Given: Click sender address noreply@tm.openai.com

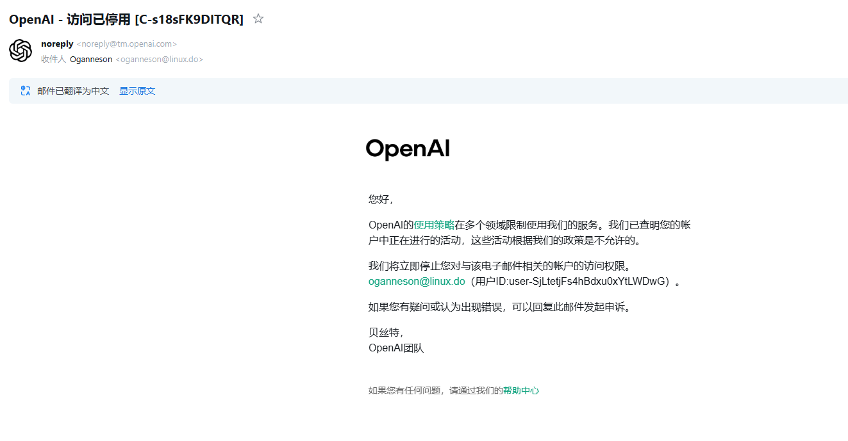Looking at the screenshot, I should 127,44.
